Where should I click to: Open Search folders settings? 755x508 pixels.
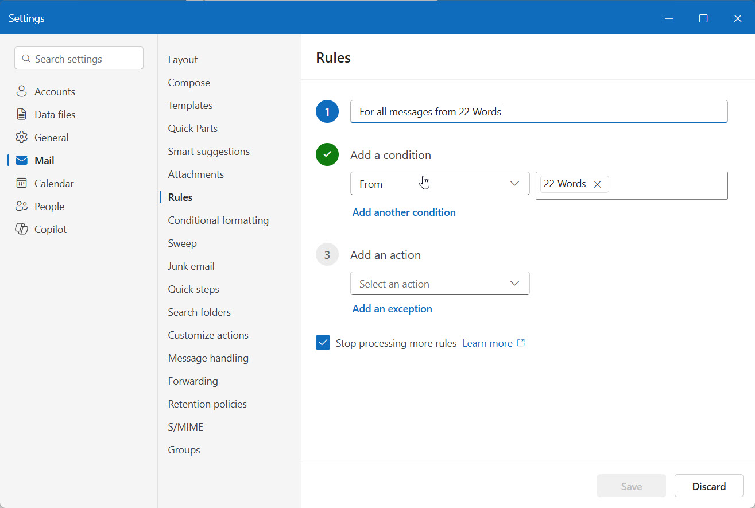click(199, 312)
